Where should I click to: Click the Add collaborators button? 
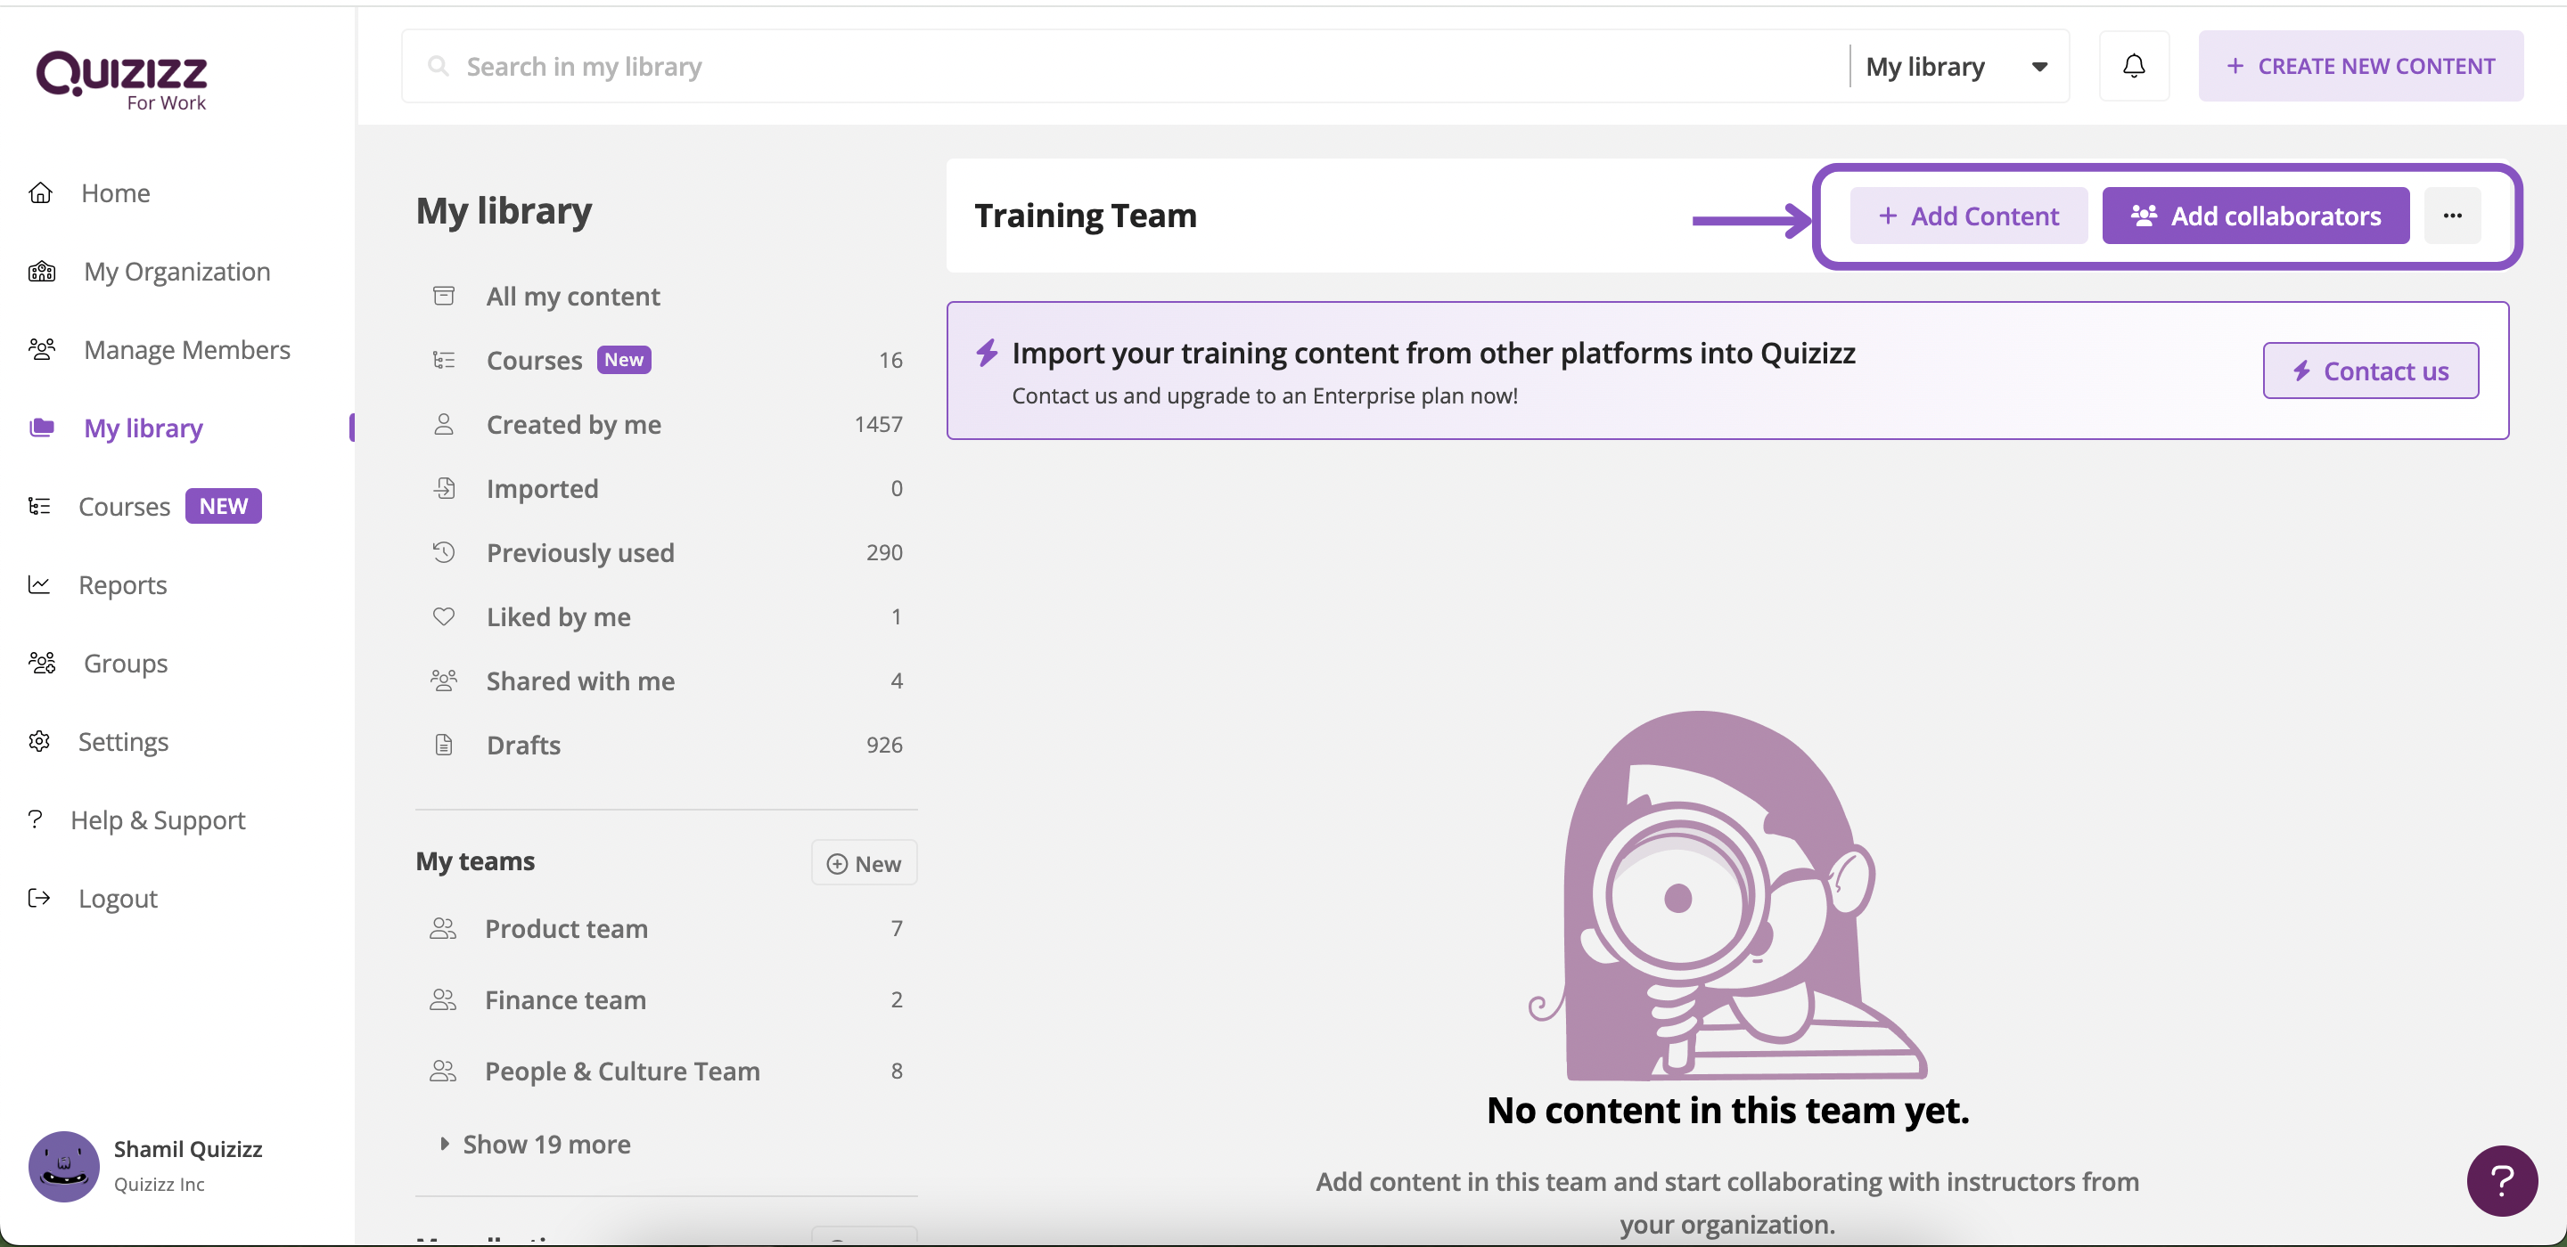tap(2255, 216)
